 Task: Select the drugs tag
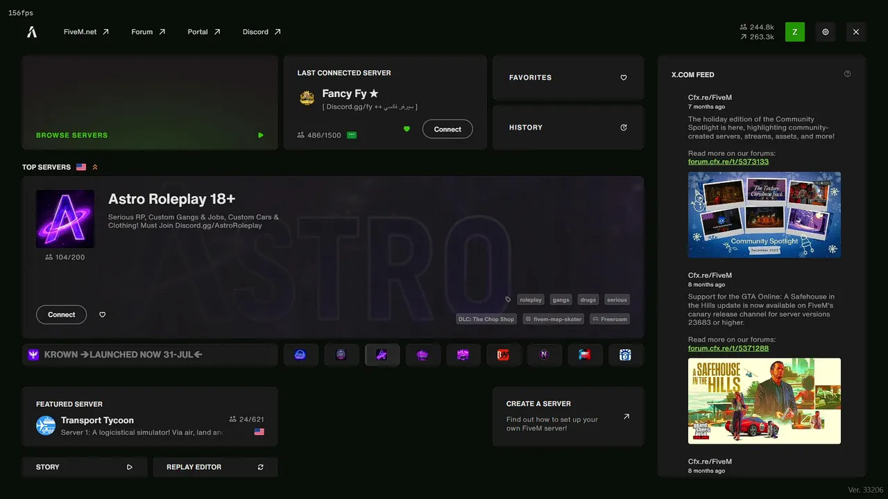(588, 300)
